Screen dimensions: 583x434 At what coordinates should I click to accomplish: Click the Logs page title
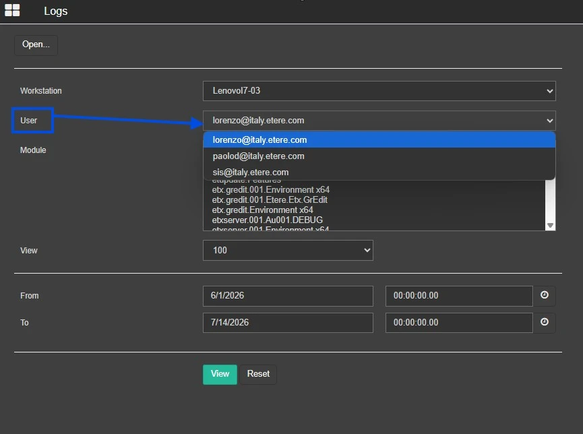coord(56,11)
